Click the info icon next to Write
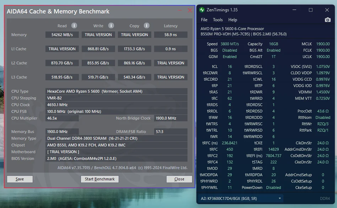Image resolution: width=337 pixels, height=208 pixels. 111,25
